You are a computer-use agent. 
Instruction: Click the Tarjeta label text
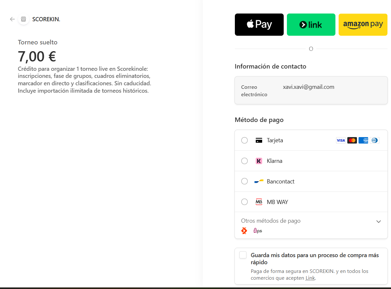[275, 140]
